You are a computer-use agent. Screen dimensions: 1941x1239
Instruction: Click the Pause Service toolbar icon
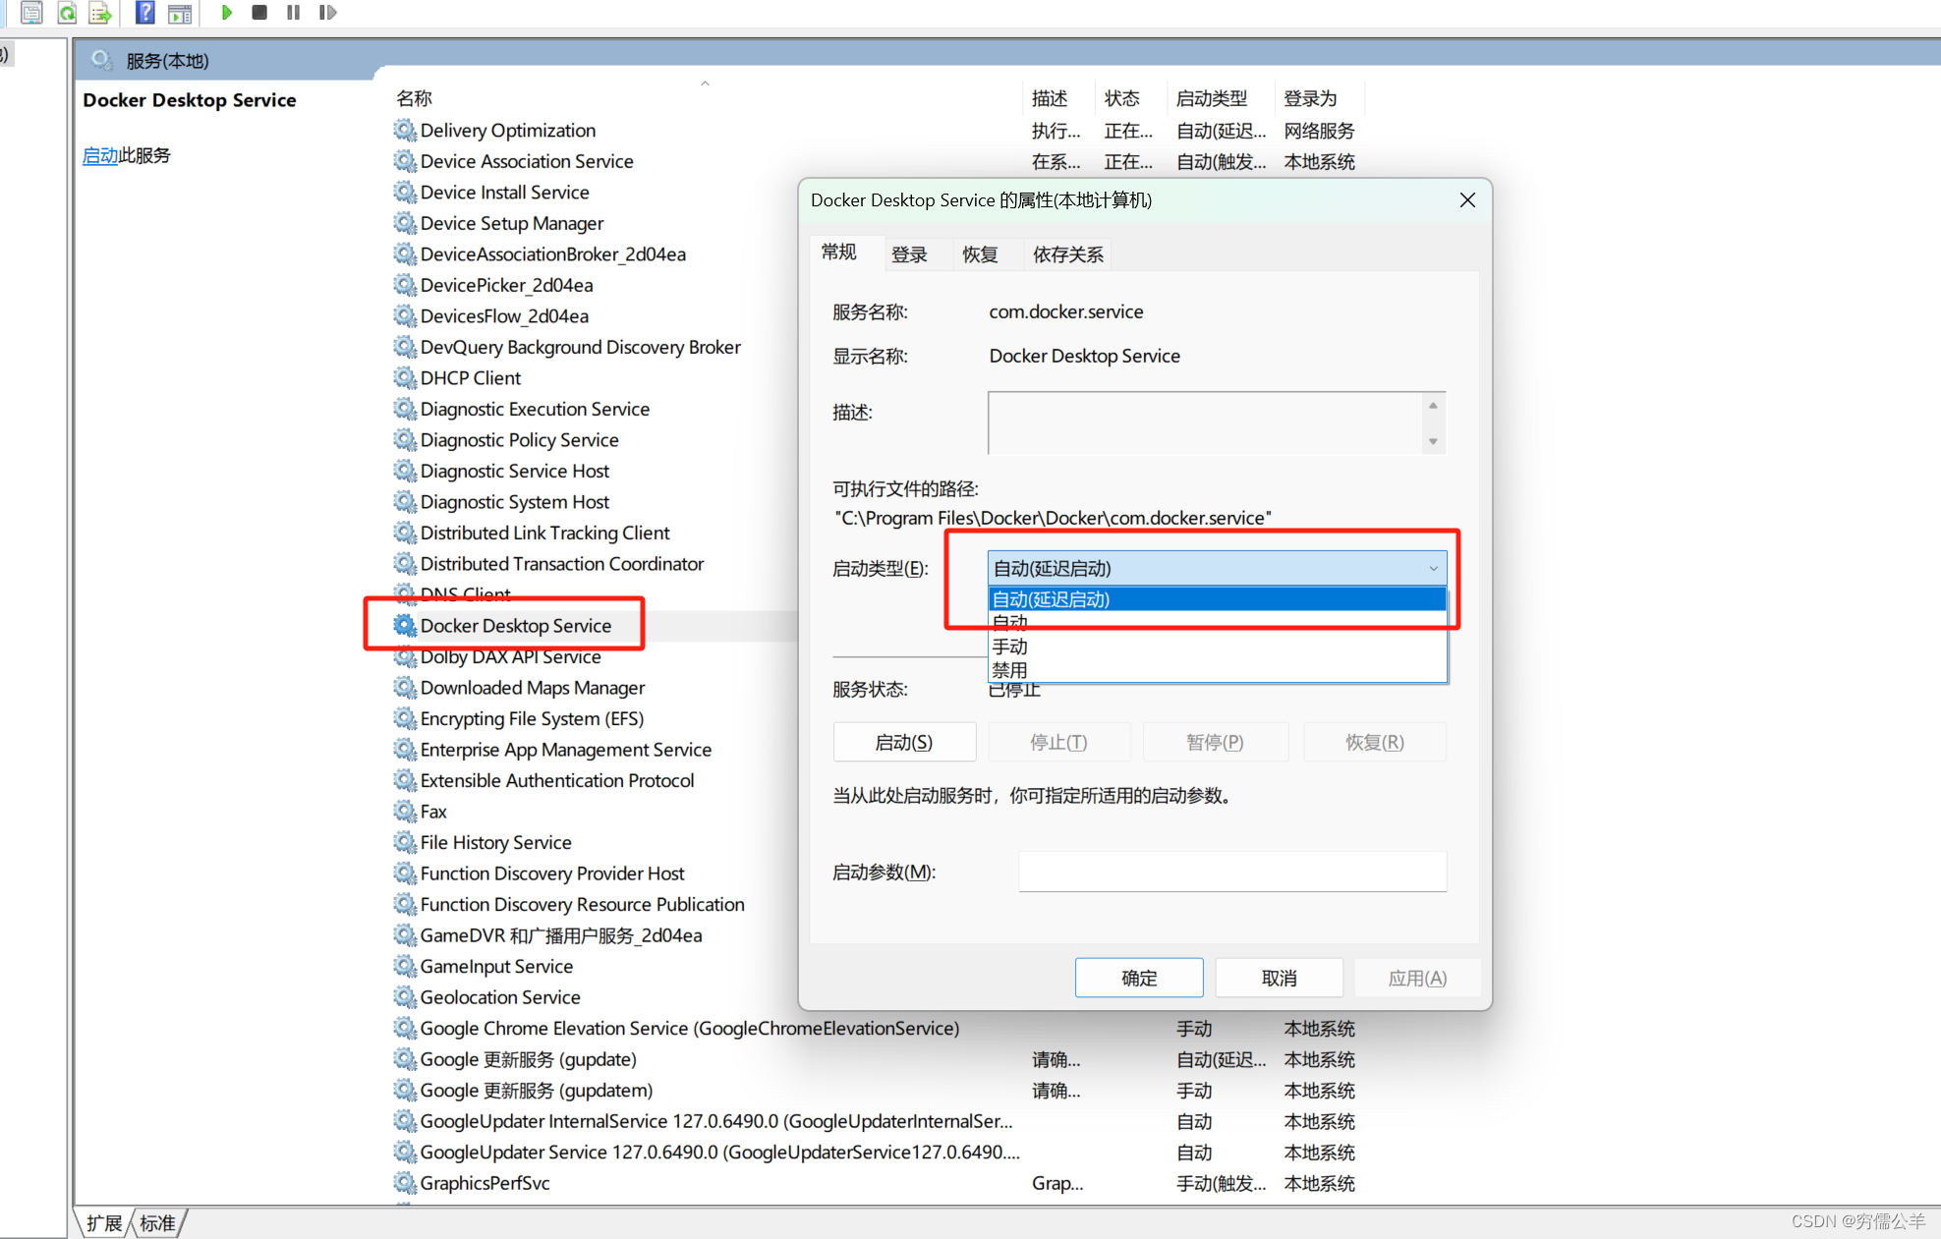tap(293, 13)
